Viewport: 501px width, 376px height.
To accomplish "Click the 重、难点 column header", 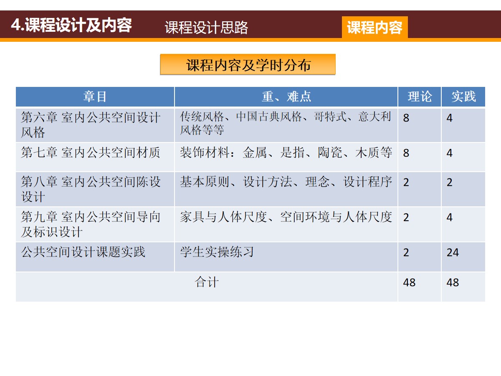I will coord(286,97).
